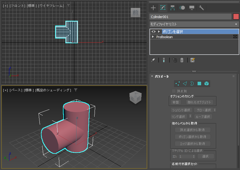Click the ViewCube in perspective viewport
This screenshot has height=170, width=240.
coord(136,98)
